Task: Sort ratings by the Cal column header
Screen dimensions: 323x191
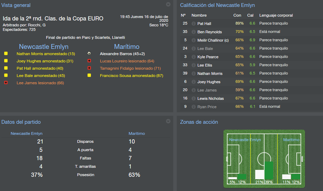Action: 250,15
